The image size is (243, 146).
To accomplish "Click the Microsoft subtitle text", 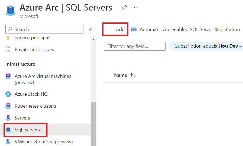I will point(29,16).
